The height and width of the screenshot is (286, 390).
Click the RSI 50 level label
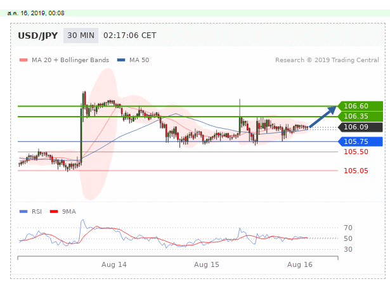348,238
